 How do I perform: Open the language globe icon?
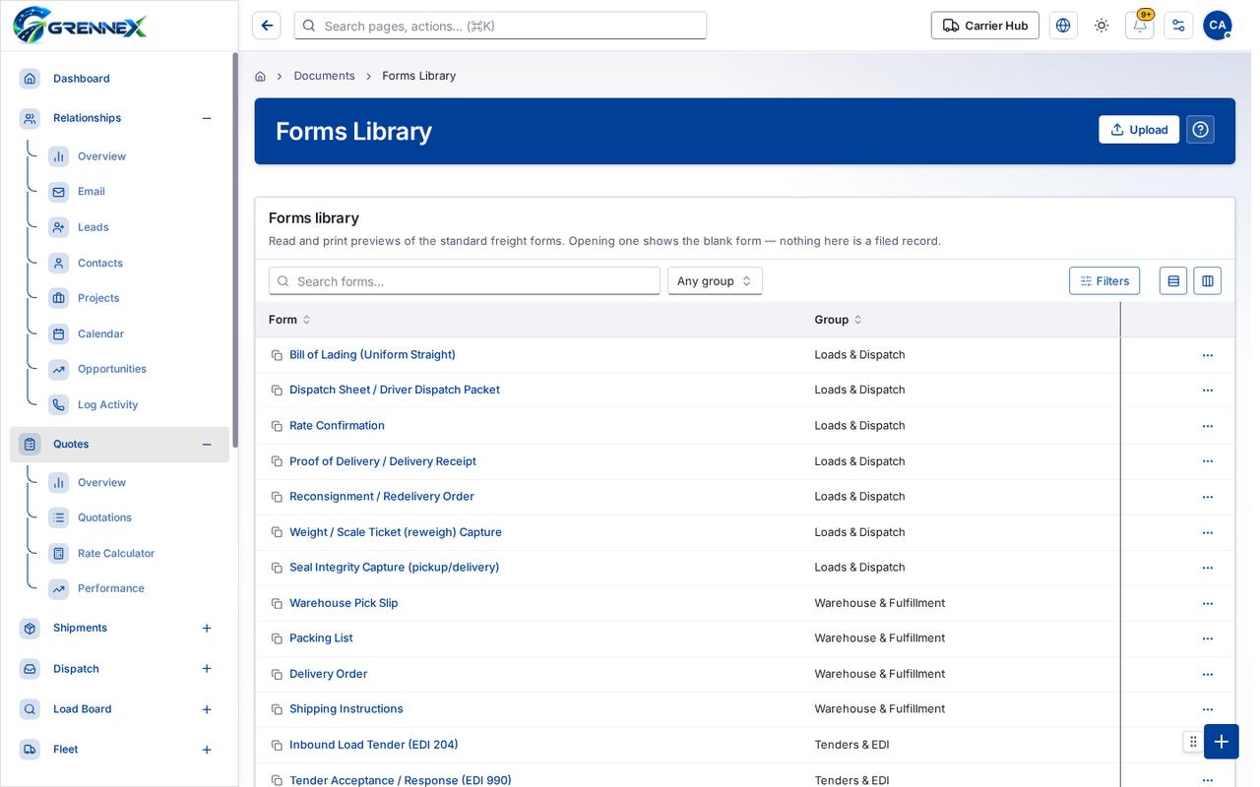tap(1063, 26)
